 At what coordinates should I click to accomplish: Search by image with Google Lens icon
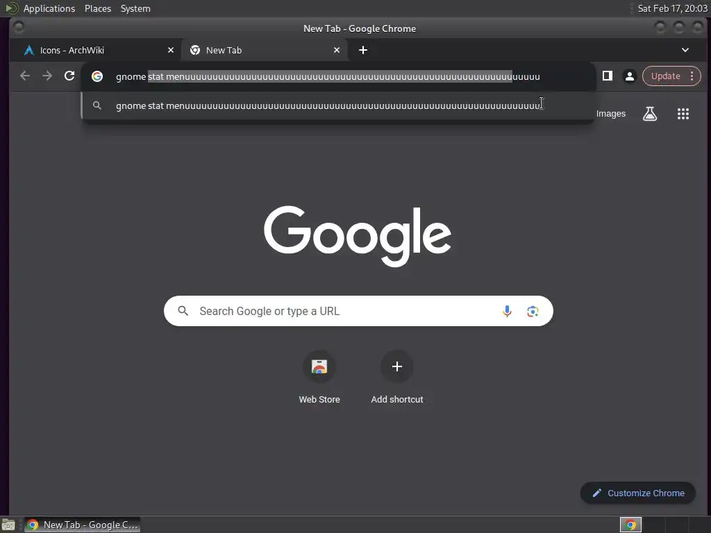533,311
